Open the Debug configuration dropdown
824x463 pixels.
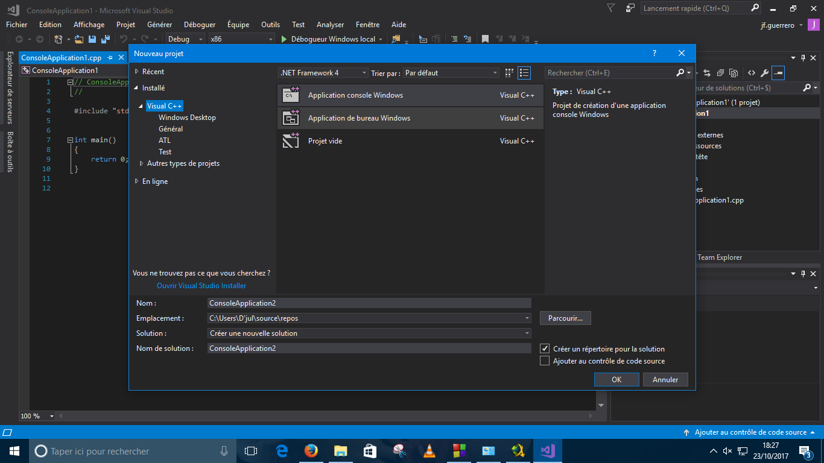(185, 39)
